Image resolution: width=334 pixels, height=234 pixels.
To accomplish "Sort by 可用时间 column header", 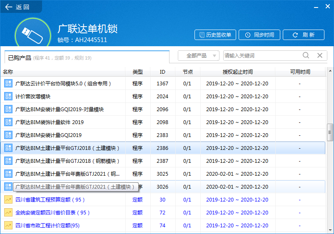I will point(300,72).
